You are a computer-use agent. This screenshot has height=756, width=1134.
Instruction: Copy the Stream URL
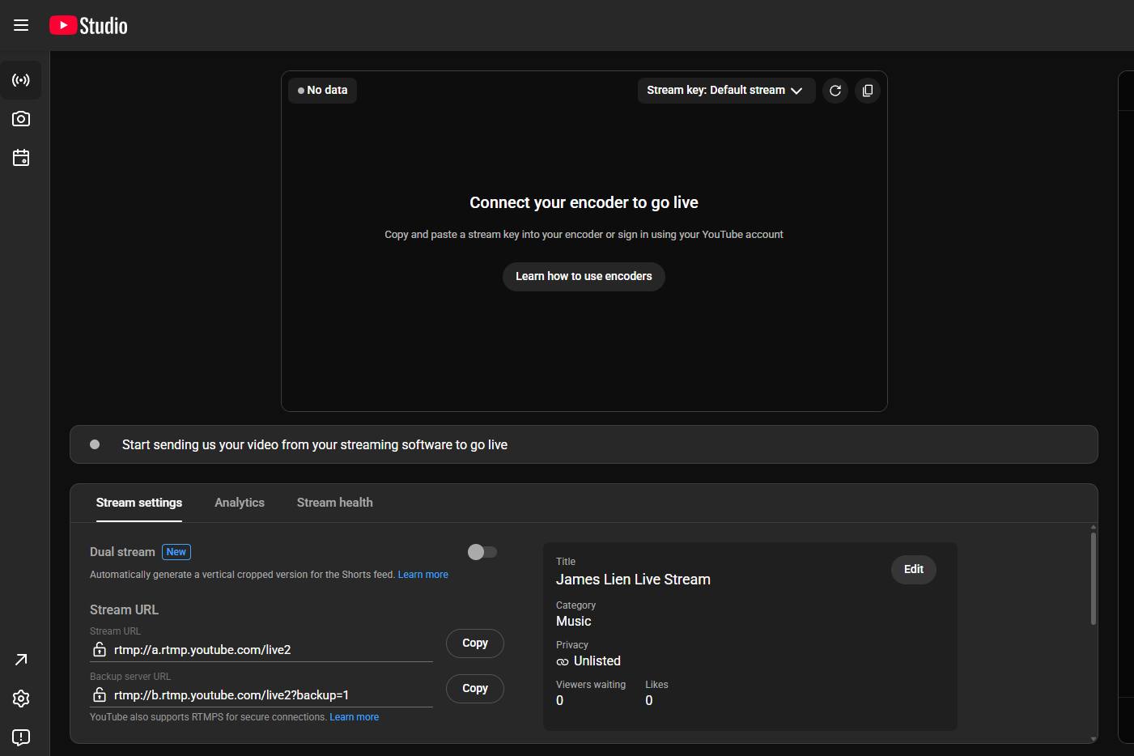click(x=475, y=643)
